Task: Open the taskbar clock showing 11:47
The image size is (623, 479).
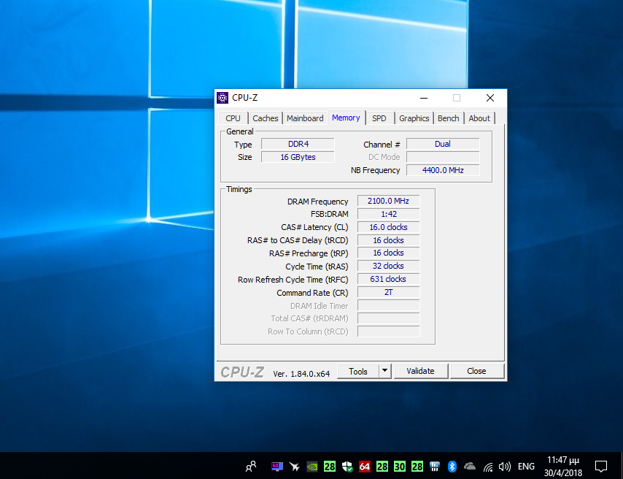Action: click(x=563, y=467)
